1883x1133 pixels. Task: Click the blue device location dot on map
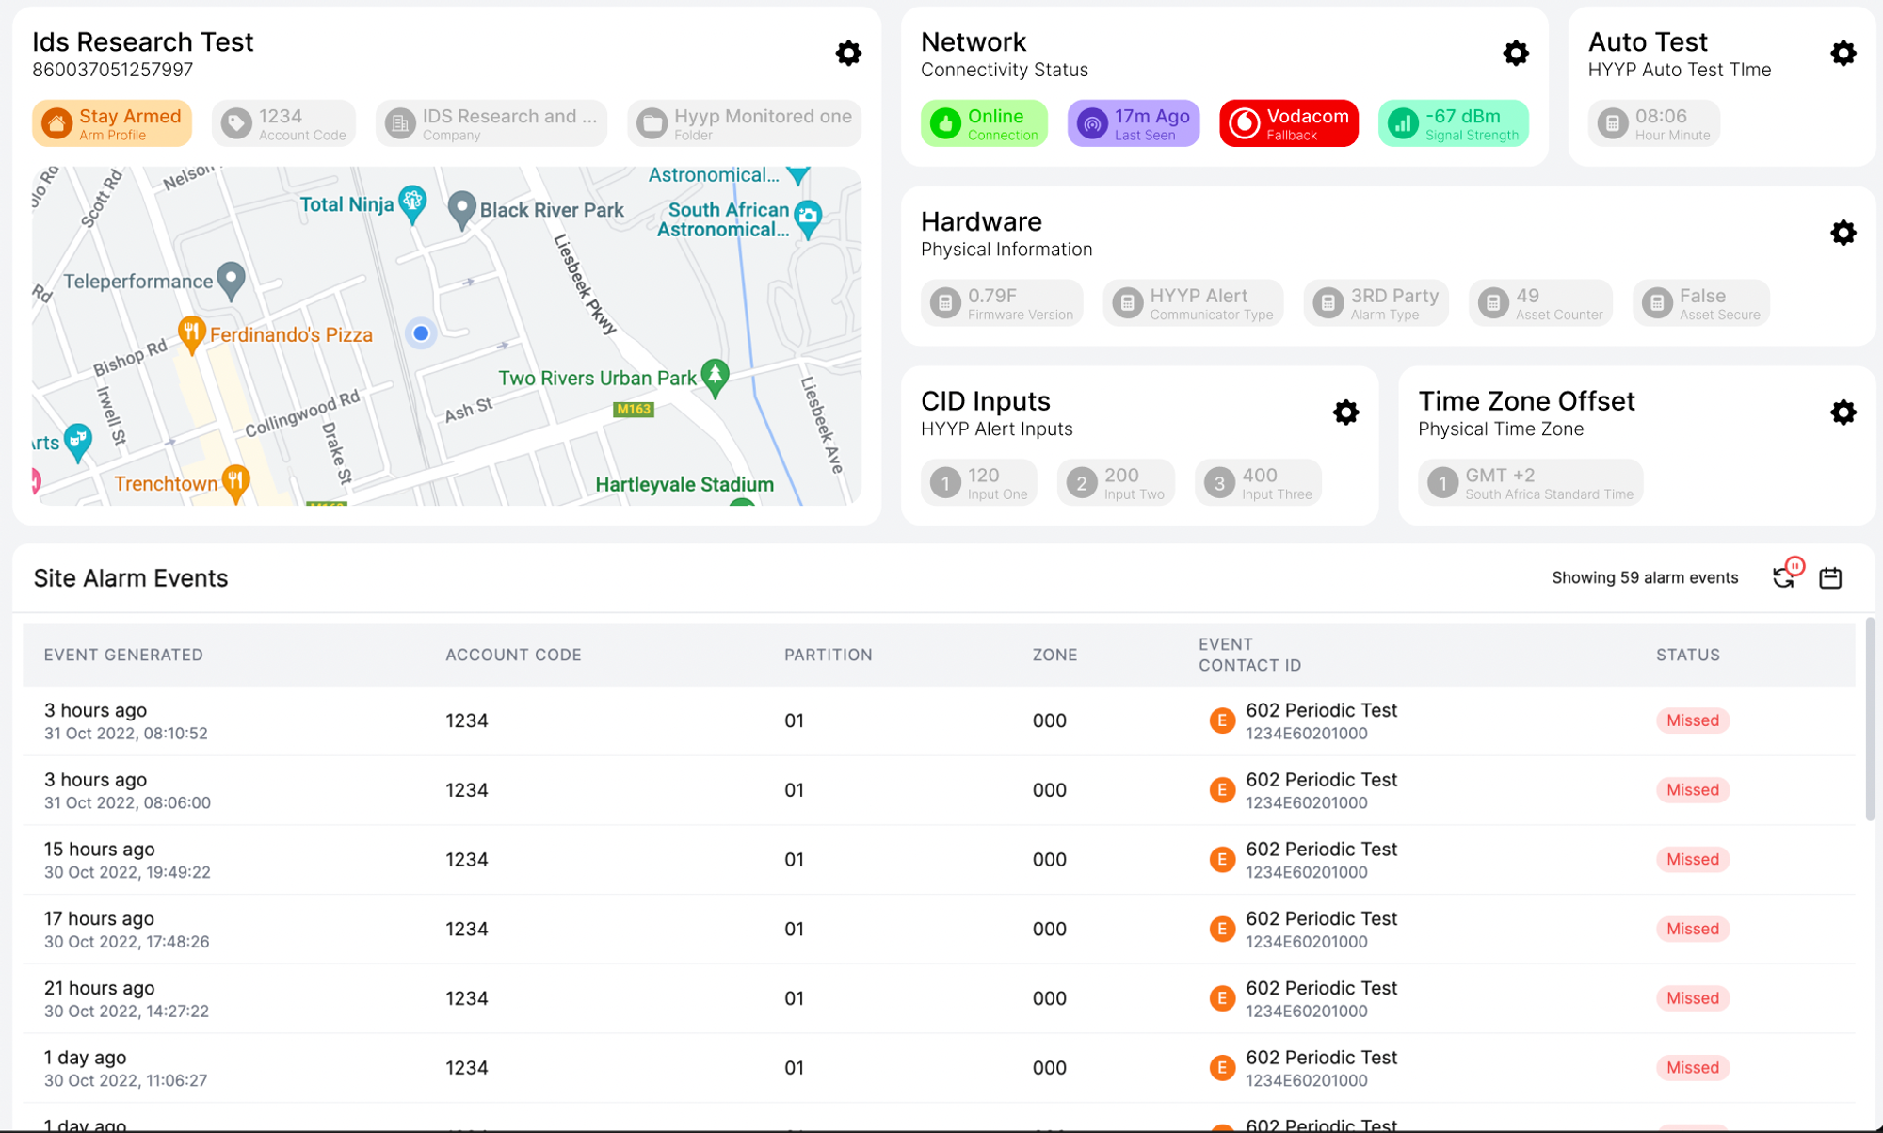click(421, 332)
